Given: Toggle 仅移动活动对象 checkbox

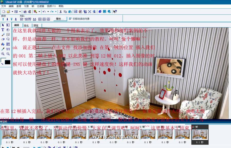Looking at the screenshot, I should click(70, 19).
